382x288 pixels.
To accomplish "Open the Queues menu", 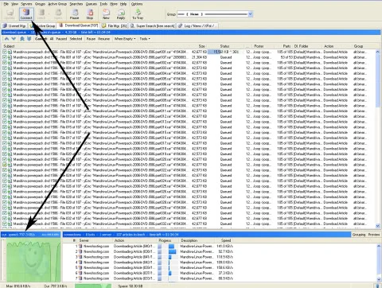I will pyautogui.click(x=92, y=4).
